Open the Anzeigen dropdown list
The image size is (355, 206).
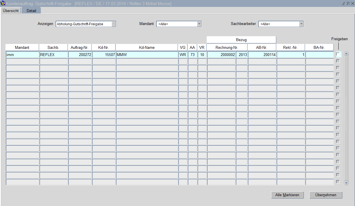tap(114, 24)
